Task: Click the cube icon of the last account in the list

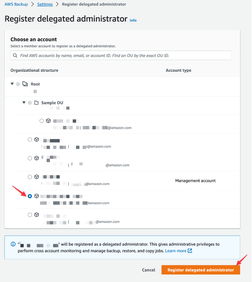Action: (x=37, y=215)
